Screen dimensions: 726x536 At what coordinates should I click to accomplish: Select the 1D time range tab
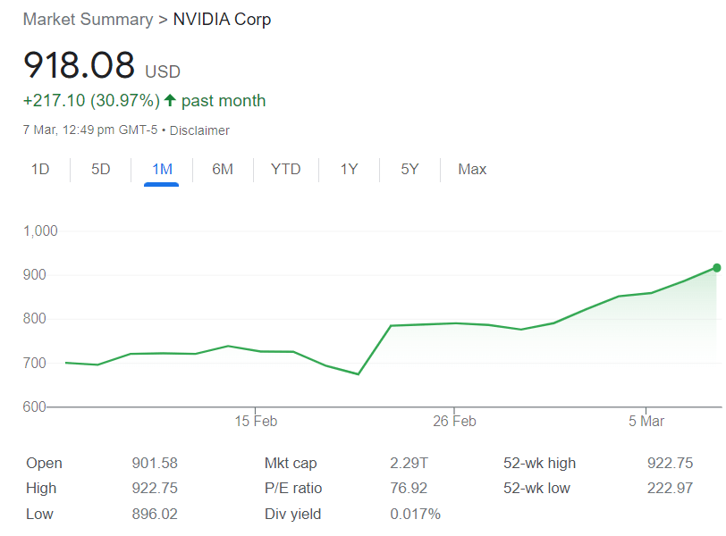point(40,169)
